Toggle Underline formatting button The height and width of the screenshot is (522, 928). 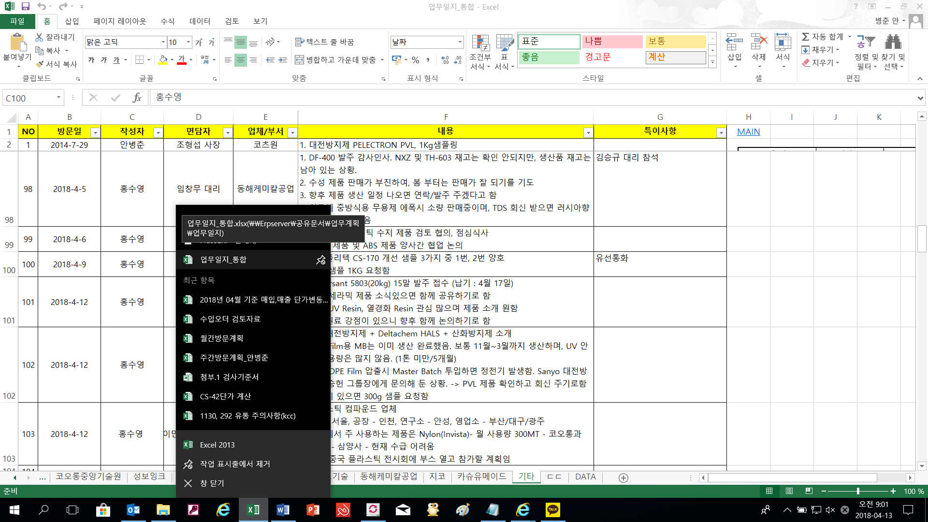(x=116, y=60)
